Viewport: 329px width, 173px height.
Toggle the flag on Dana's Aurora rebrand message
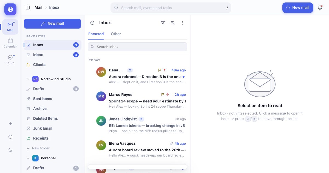tap(160, 70)
